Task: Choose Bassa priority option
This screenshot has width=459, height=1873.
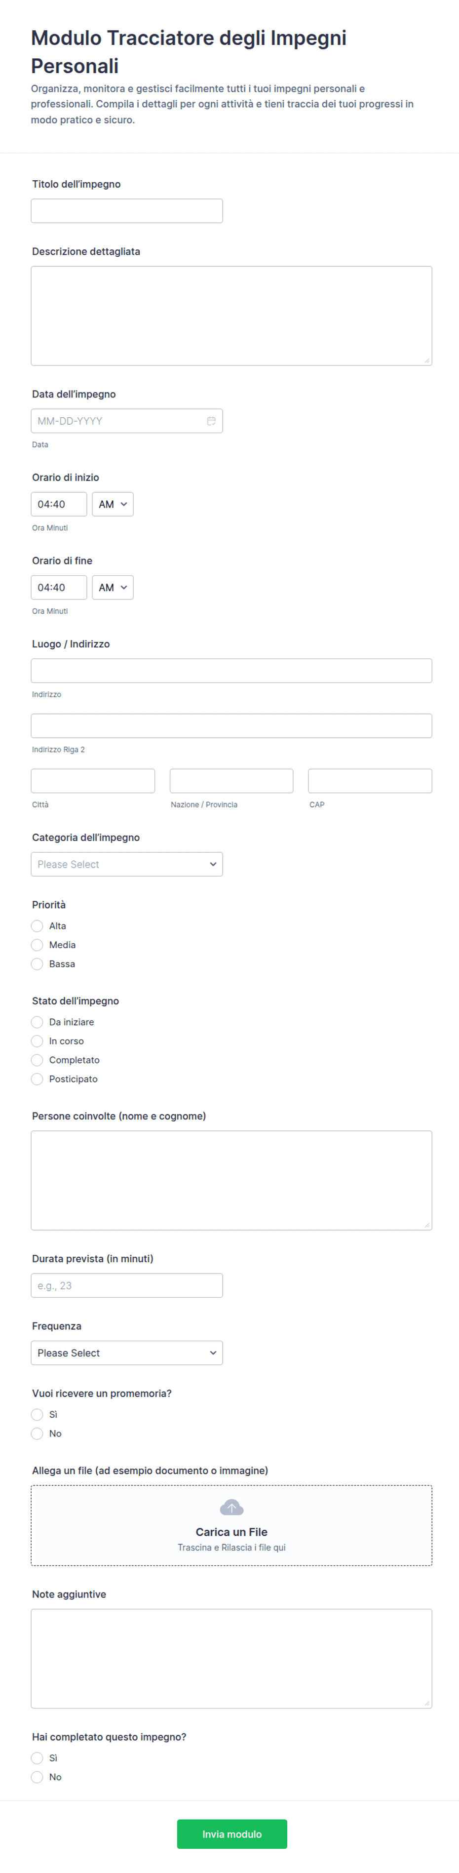Action: point(37,963)
